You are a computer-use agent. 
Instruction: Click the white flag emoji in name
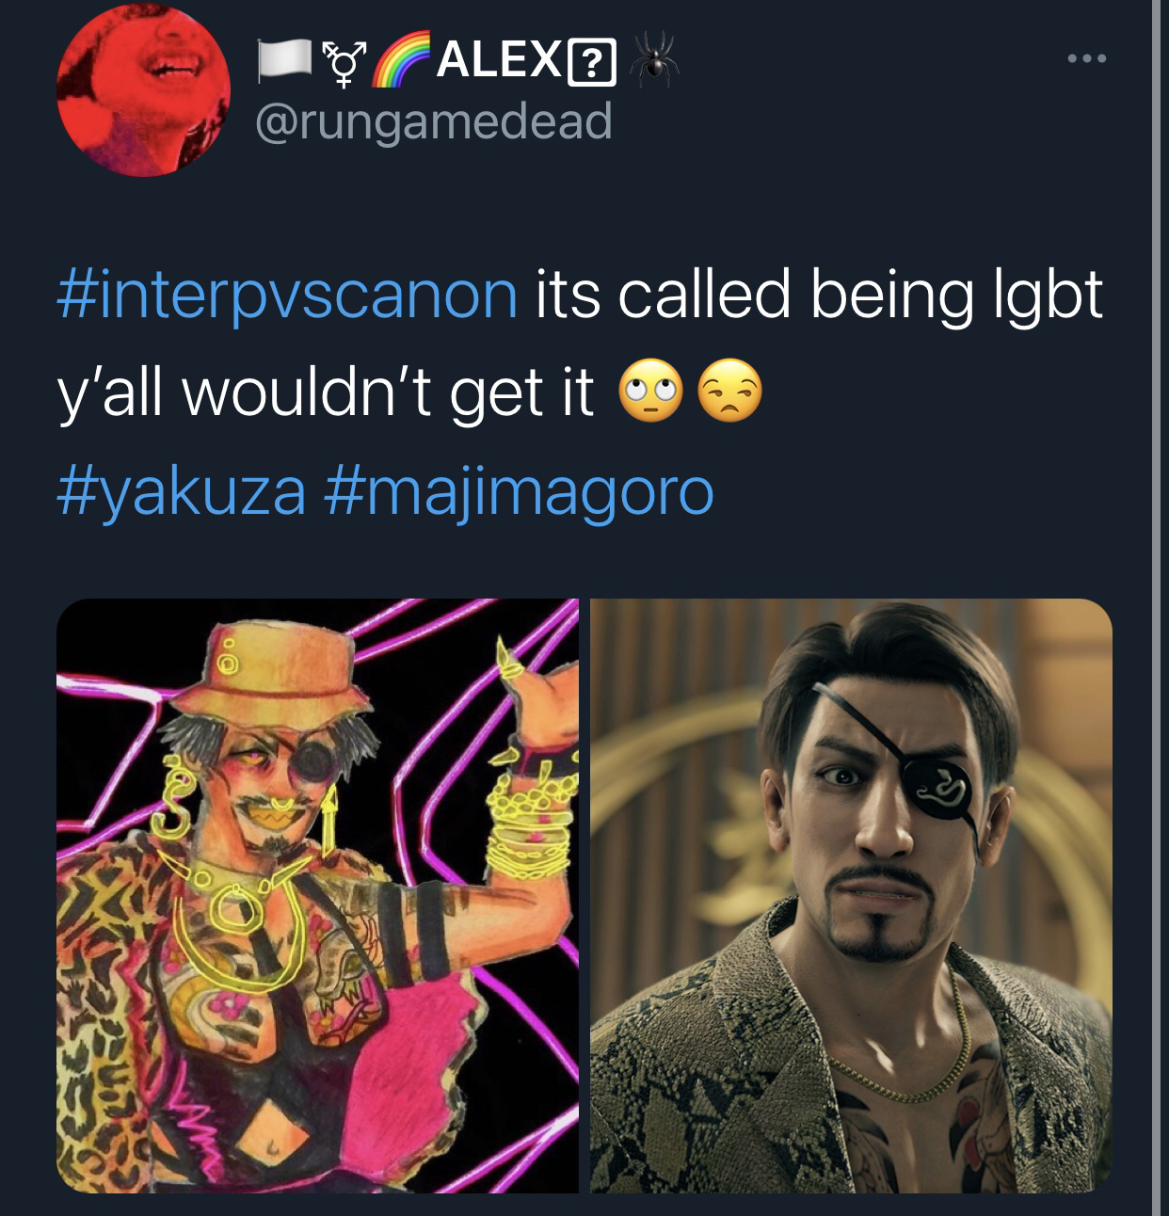pos(285,59)
